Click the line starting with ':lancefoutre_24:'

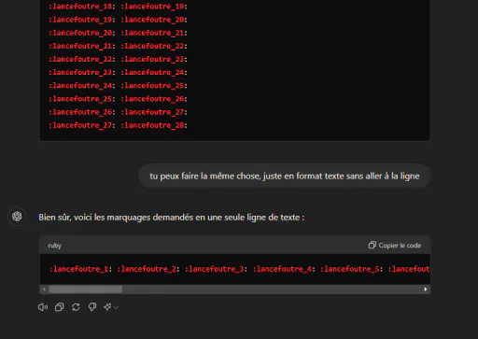pos(118,86)
